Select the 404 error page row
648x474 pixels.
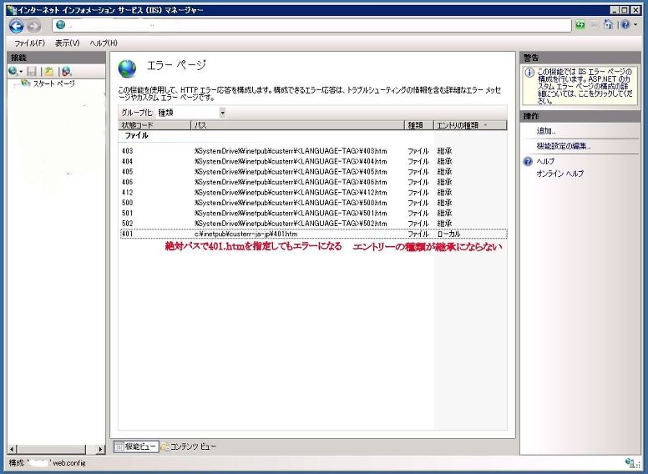313,161
